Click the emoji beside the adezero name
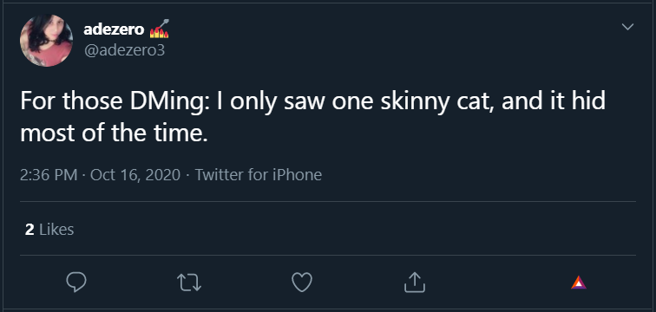This screenshot has height=312, width=656. [x=160, y=29]
